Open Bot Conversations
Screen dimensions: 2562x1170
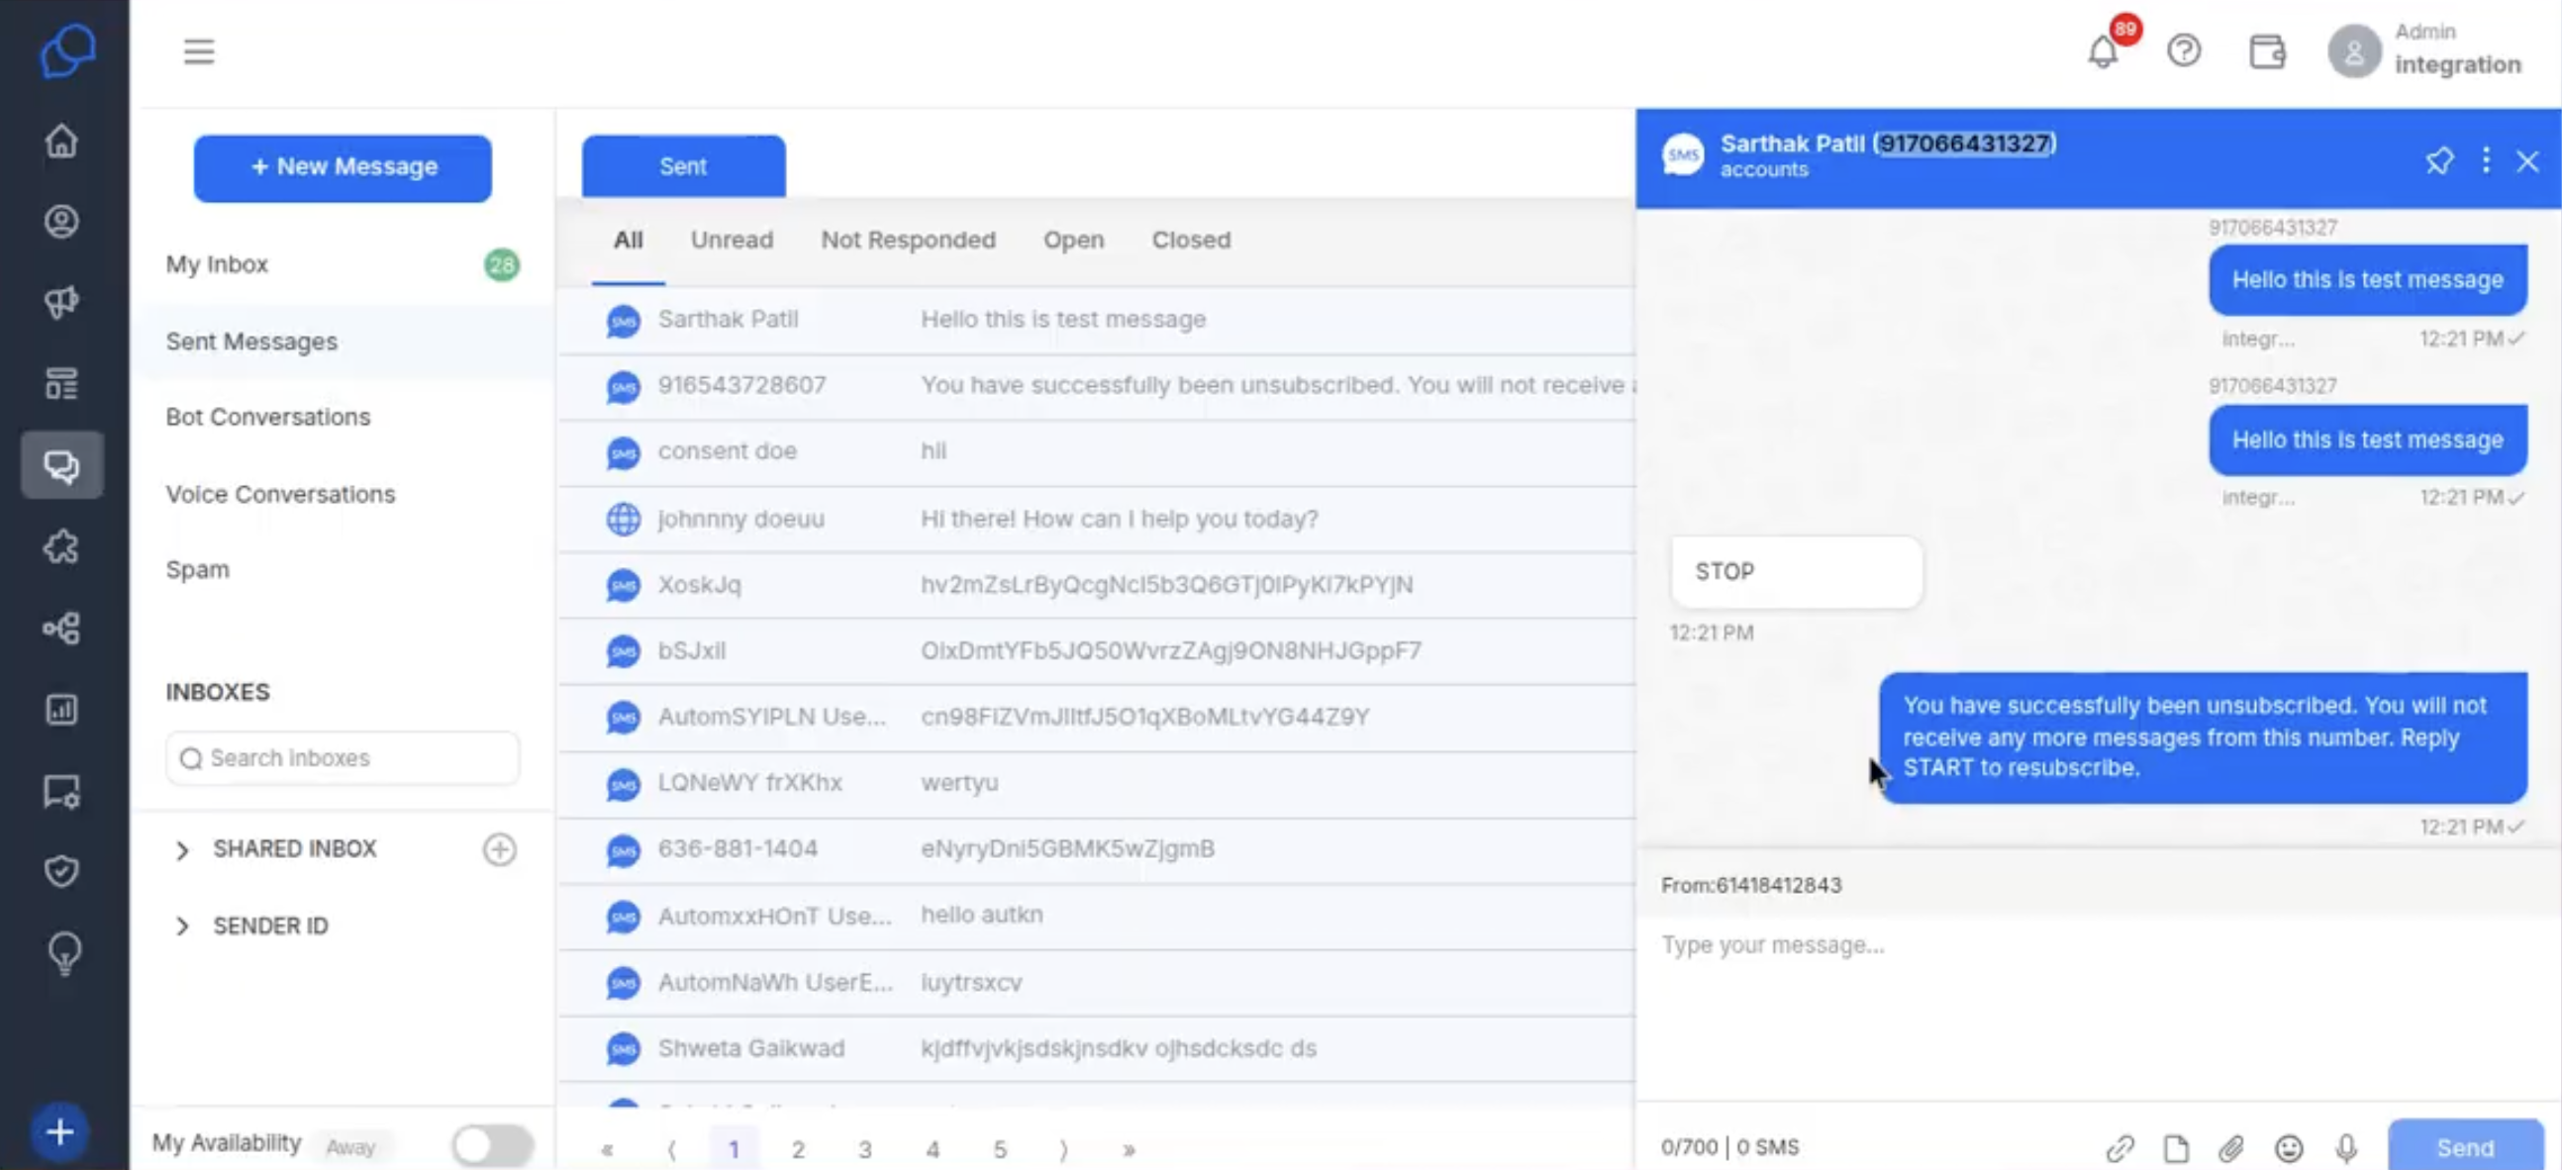(343, 417)
